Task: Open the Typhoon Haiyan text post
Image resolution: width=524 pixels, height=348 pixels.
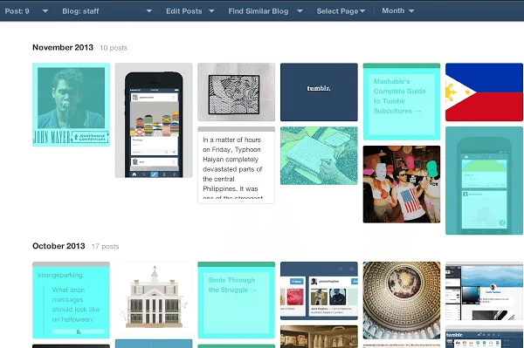Action: (237, 165)
